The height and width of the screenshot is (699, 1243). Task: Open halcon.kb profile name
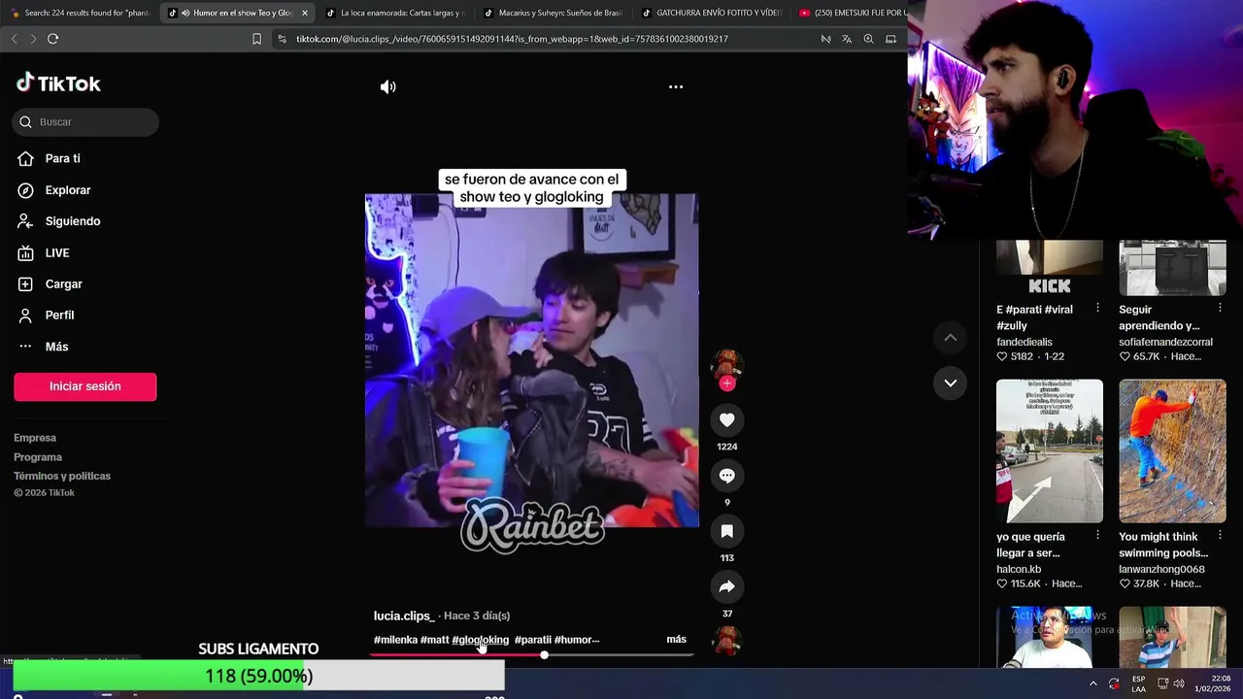(x=1019, y=569)
